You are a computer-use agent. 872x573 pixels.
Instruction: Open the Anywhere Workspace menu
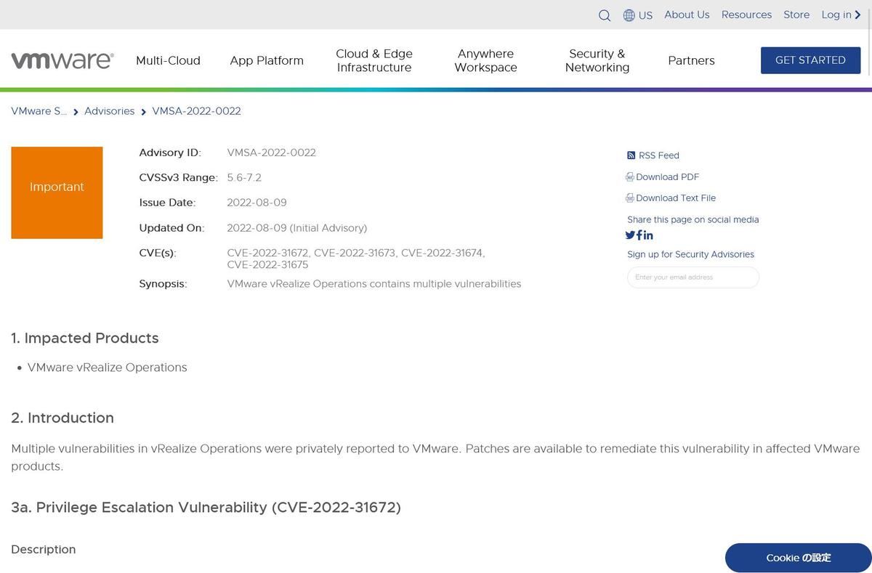(486, 60)
